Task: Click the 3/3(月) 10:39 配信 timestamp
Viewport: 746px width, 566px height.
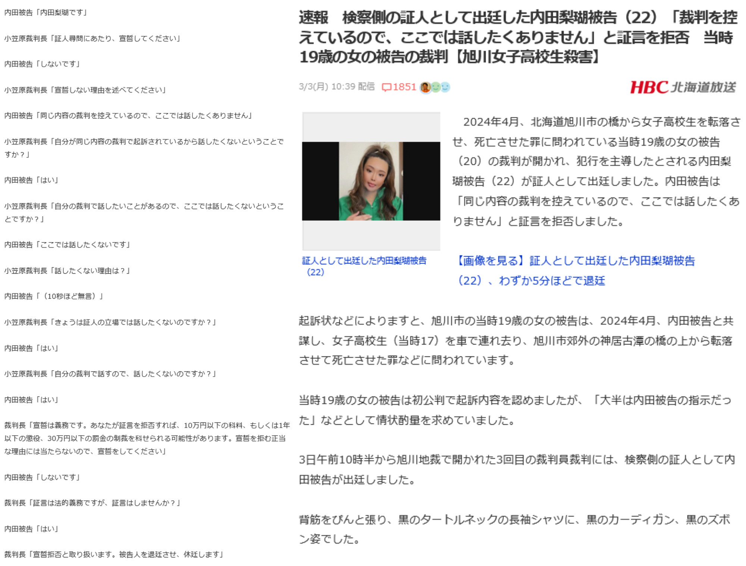Action: pos(336,87)
